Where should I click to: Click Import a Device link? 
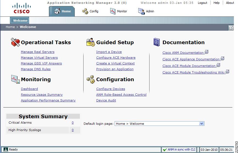click(x=109, y=52)
